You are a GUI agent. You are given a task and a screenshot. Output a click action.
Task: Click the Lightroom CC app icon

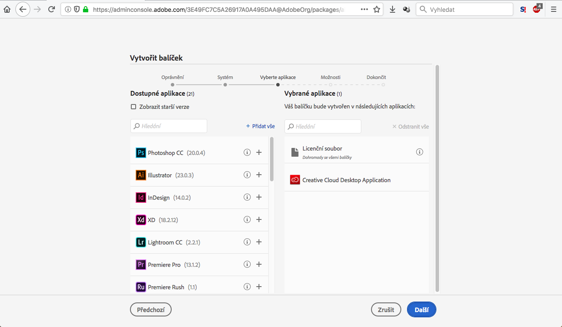[x=141, y=242]
